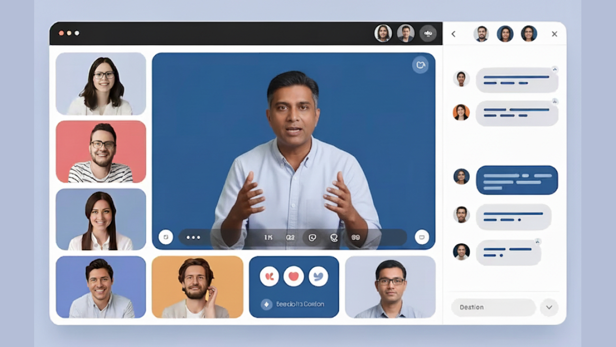Screen dimensions: 616x347
Task: Click the red heart reaction button
Action: 294,276
